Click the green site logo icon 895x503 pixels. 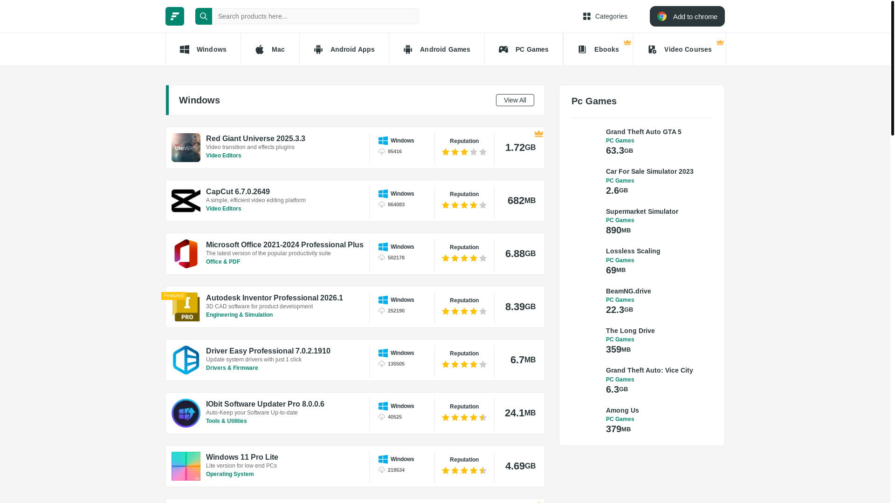tap(175, 16)
